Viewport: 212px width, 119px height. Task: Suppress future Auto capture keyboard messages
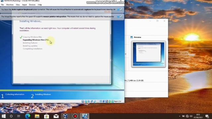click(x=121, y=10)
